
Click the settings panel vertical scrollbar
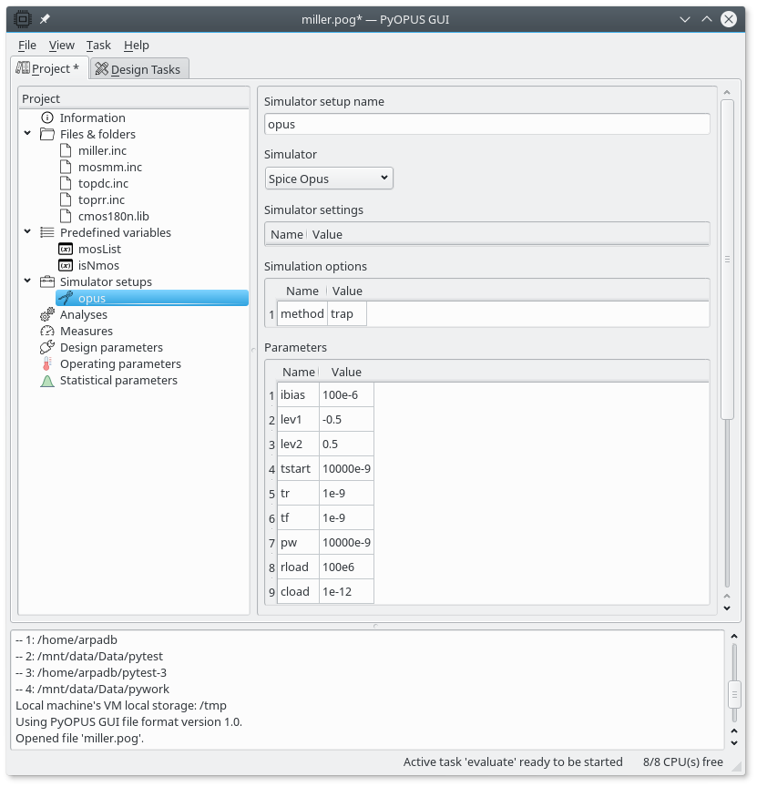(726, 260)
